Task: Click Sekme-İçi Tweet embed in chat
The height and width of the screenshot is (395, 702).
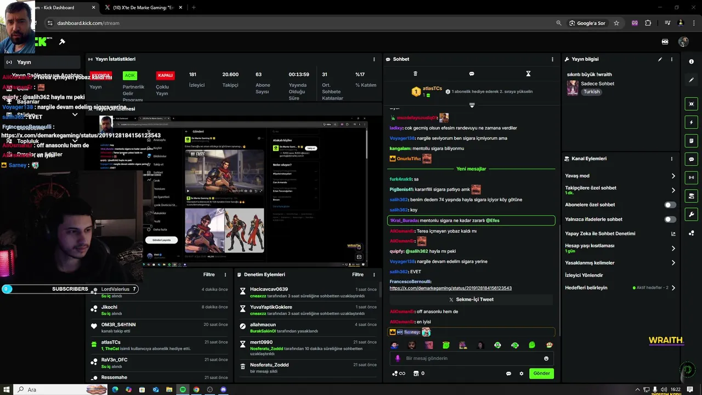Action: [x=471, y=300]
